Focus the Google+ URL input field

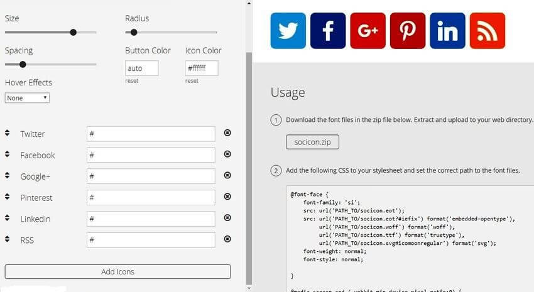151,176
